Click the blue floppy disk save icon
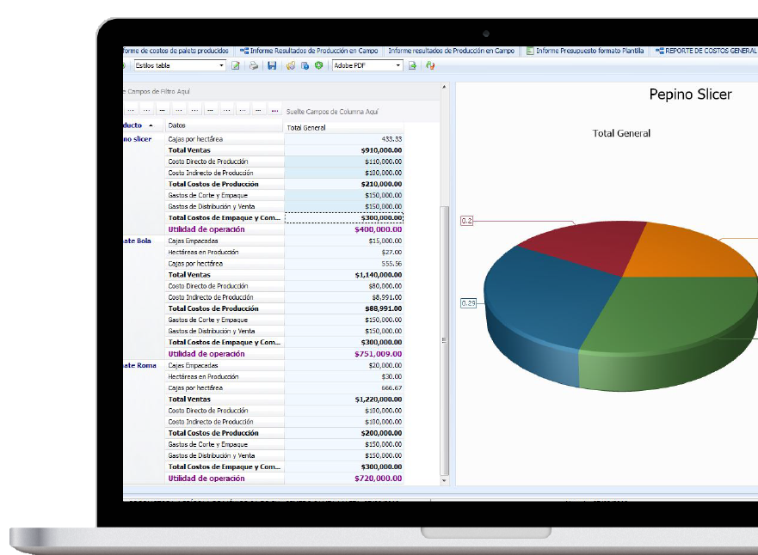758x555 pixels. 272,65
